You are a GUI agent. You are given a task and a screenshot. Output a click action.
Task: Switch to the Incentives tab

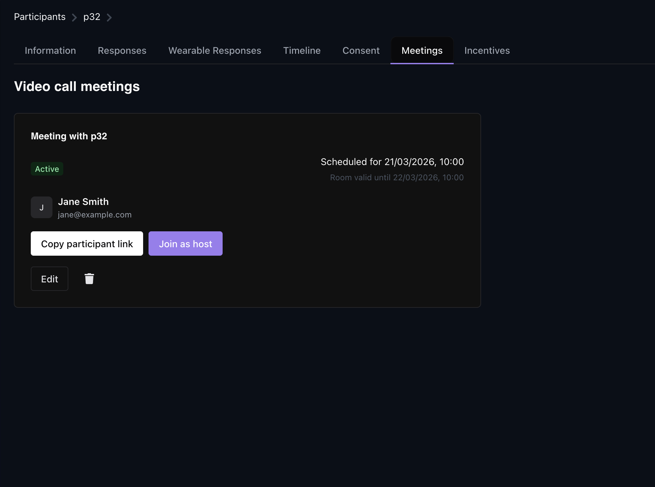(487, 50)
